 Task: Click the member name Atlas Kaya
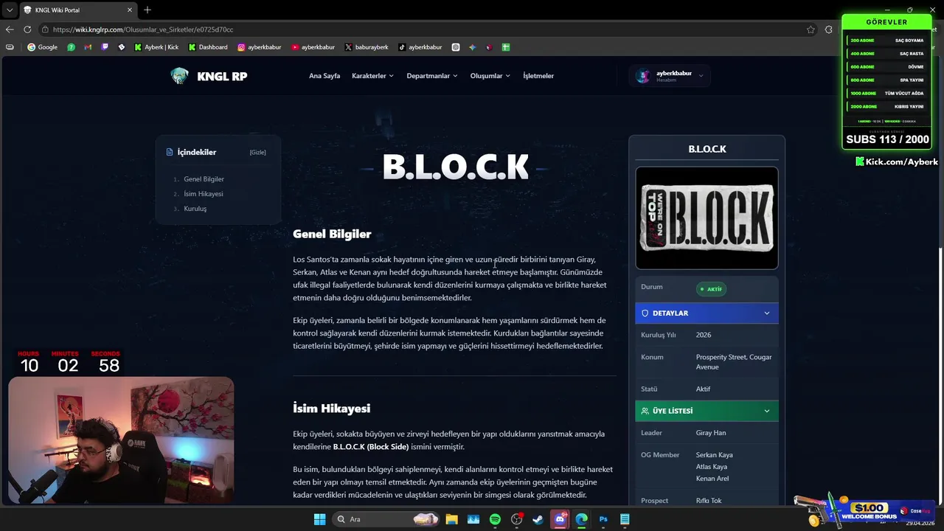(712, 467)
